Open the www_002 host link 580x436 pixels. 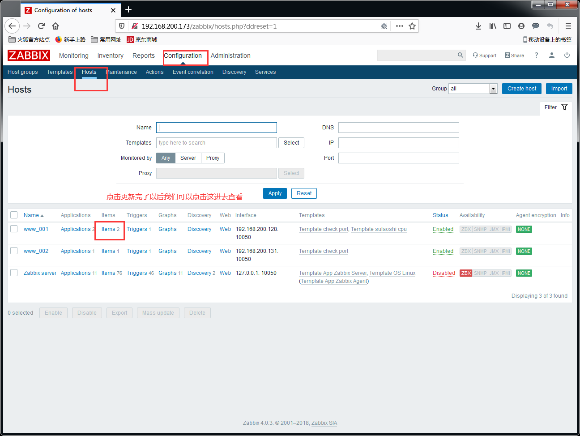[x=36, y=251]
